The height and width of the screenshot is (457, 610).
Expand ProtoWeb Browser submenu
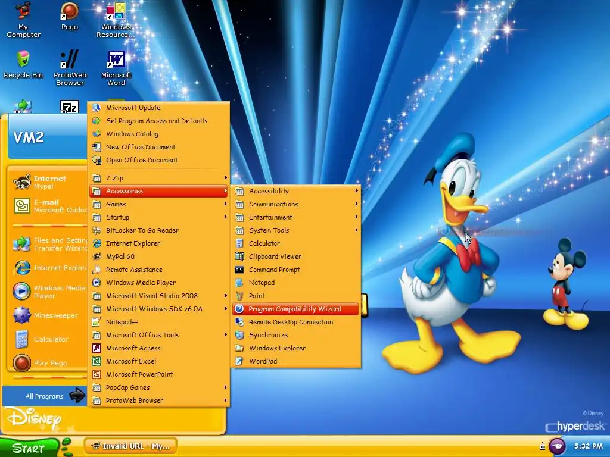[x=158, y=400]
